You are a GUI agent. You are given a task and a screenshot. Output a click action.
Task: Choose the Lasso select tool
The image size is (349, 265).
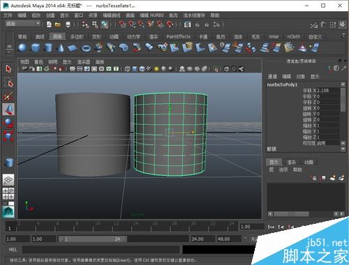[x=8, y=82]
